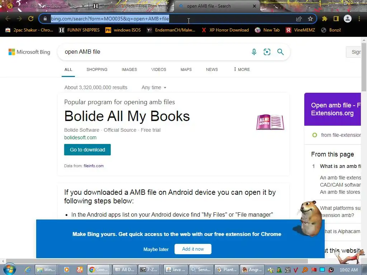This screenshot has width=367, height=275.
Task: Switch to the MAPS tab
Action: [186, 69]
